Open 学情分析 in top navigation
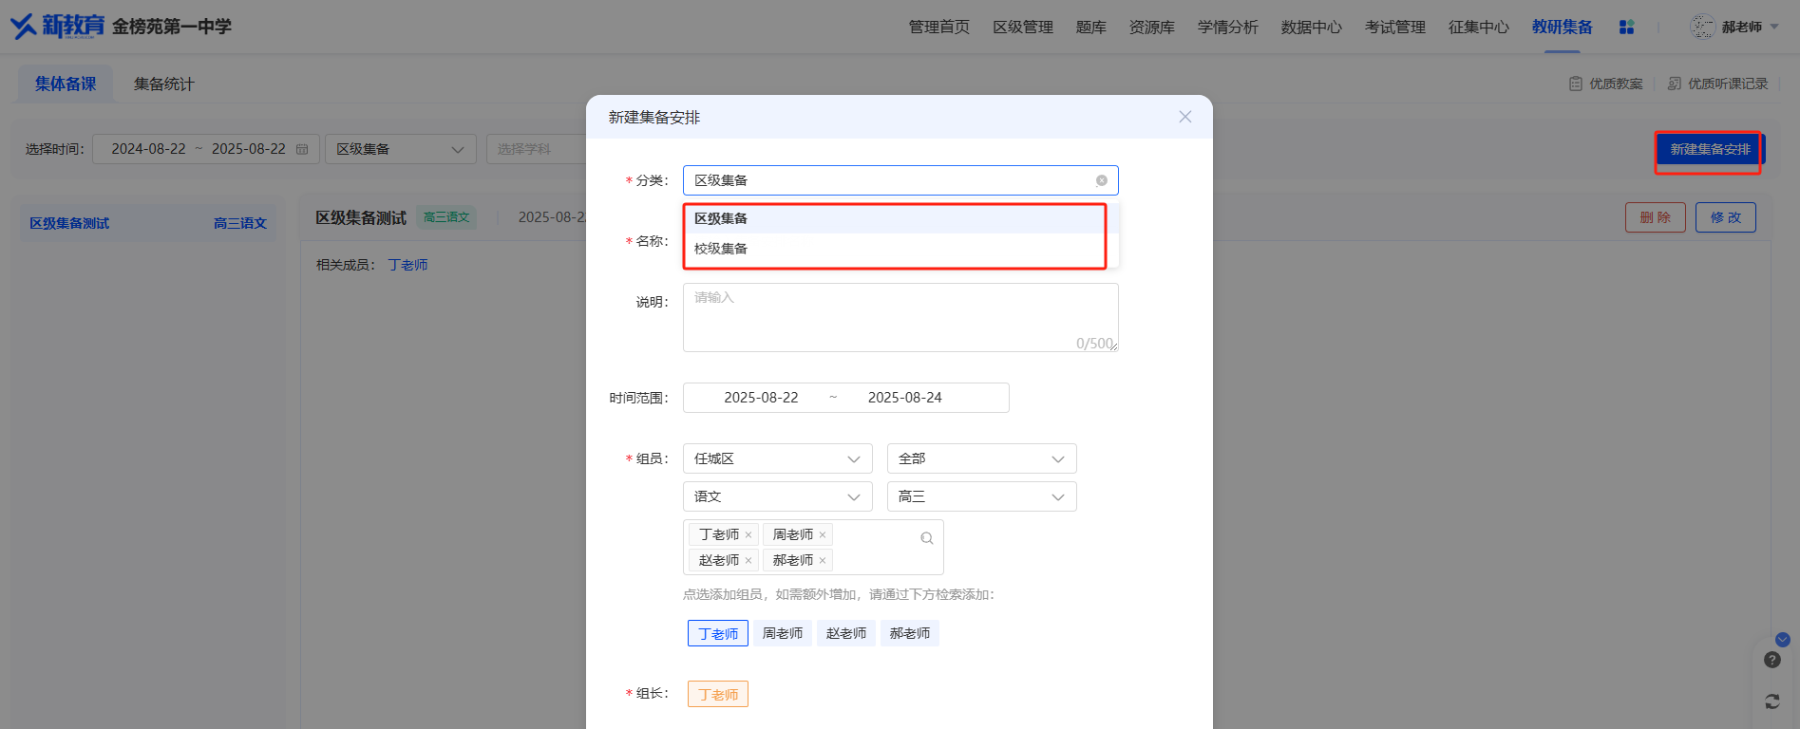Screen dimensions: 1800x729 coord(1227,28)
